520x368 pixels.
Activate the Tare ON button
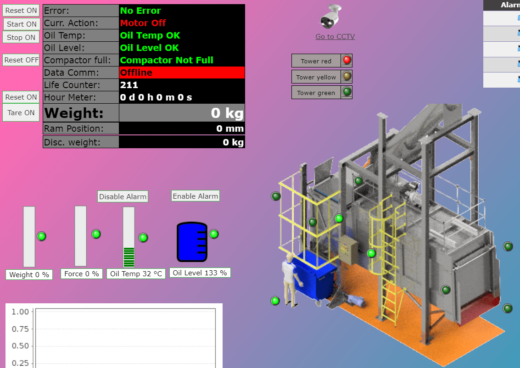21,112
